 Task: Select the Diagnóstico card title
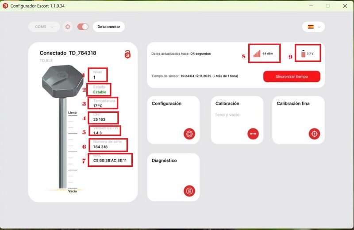164,161
